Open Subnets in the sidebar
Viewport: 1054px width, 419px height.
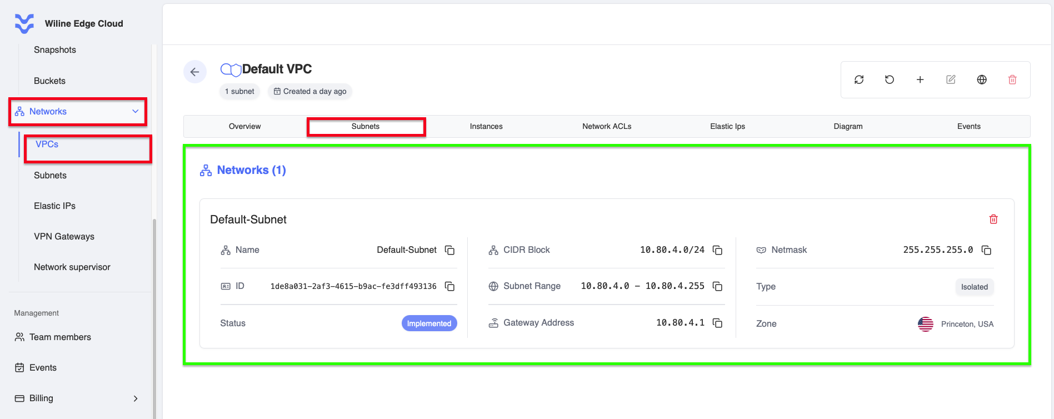(x=50, y=176)
